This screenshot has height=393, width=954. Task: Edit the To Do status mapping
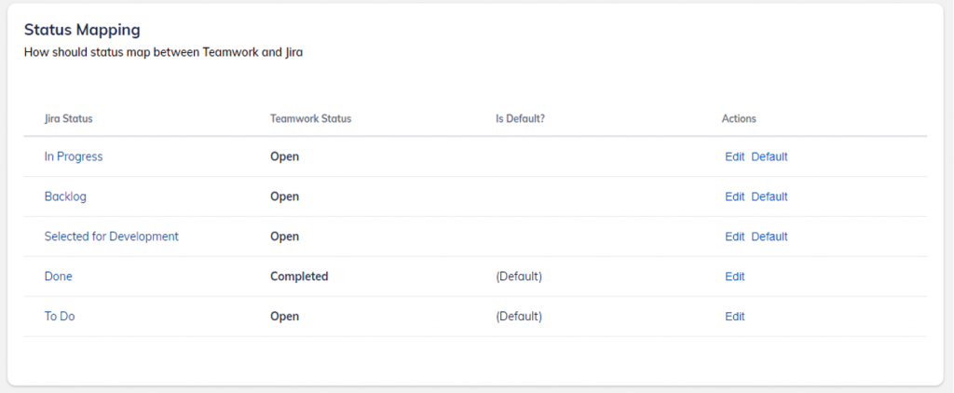click(735, 317)
